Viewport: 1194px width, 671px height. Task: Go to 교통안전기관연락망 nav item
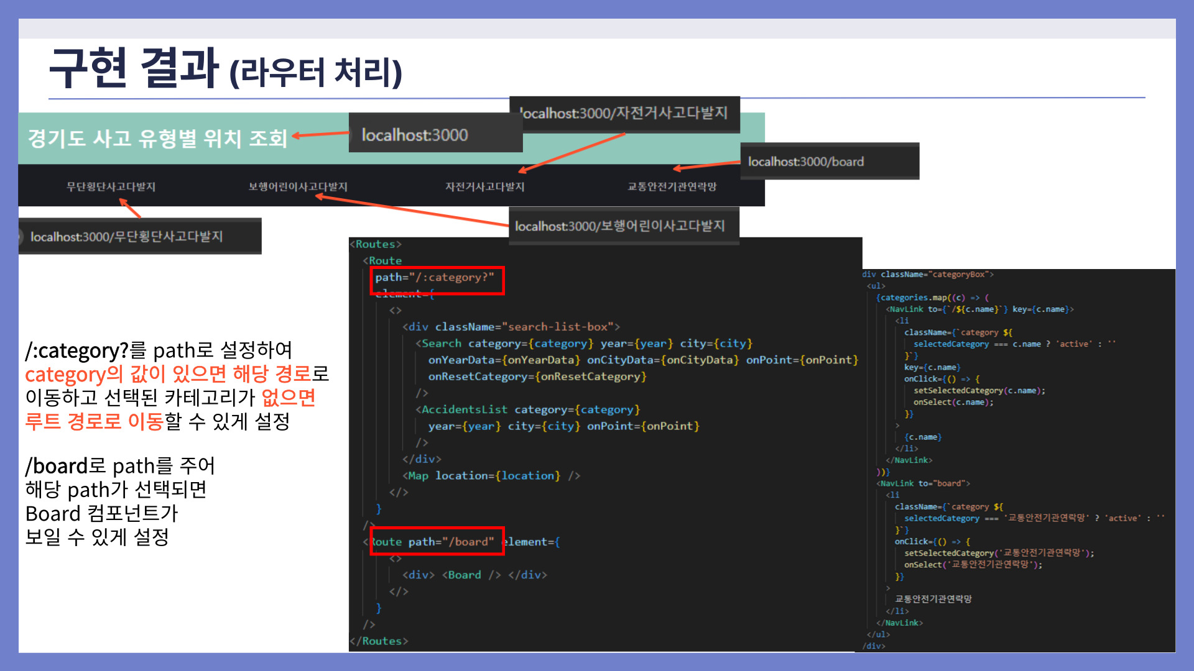(x=672, y=186)
